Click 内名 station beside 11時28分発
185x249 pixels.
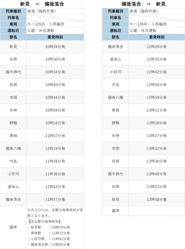pyautogui.click(x=13, y=161)
